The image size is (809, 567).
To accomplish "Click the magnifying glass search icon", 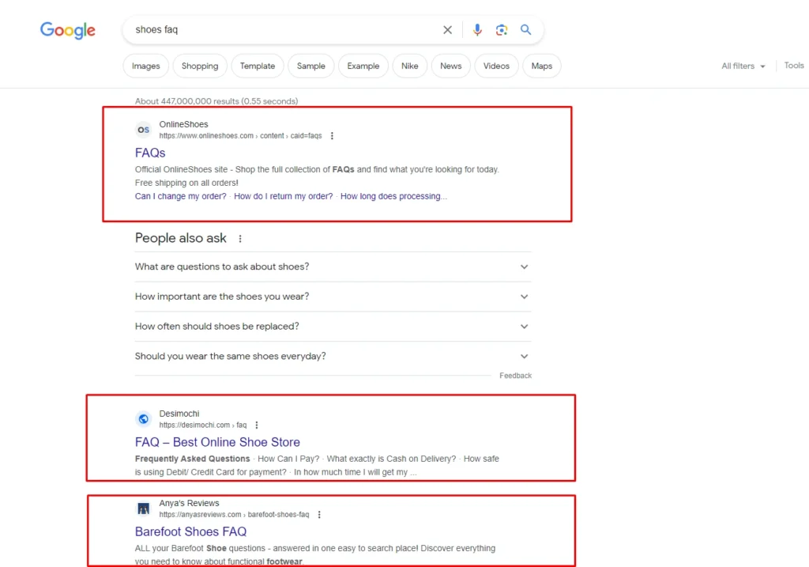I will pyautogui.click(x=525, y=29).
